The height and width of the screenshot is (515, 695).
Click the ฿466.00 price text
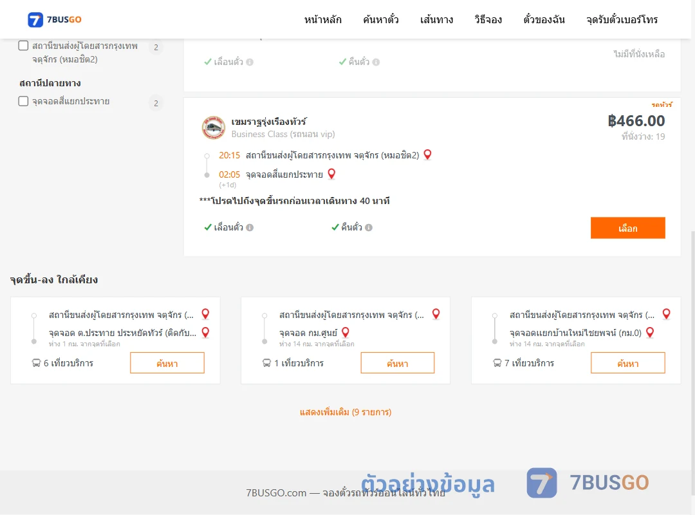tap(636, 120)
